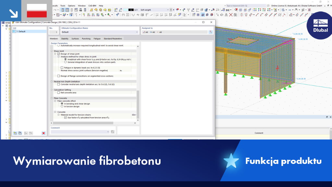
Task: Switch to the Punching tab
Action: coord(86,39)
